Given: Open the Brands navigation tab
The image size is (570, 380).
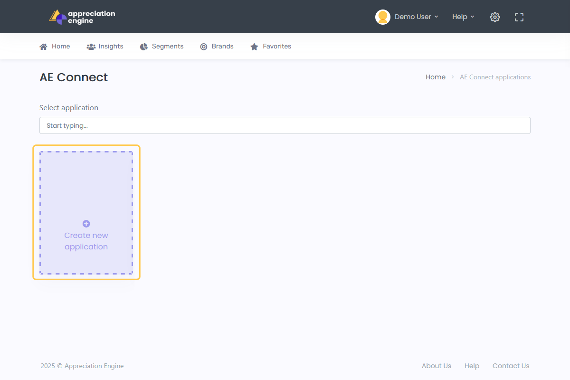Looking at the screenshot, I should point(217,47).
